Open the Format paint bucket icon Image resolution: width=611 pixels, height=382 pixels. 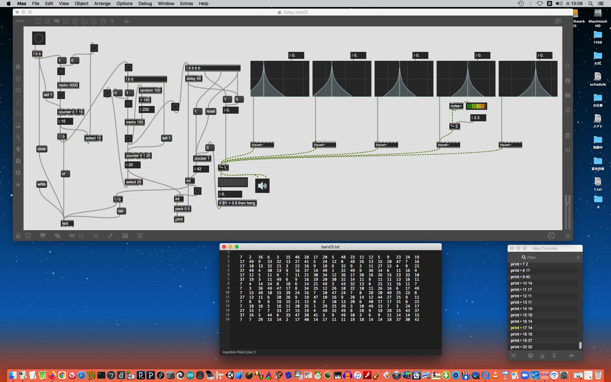pos(127,21)
